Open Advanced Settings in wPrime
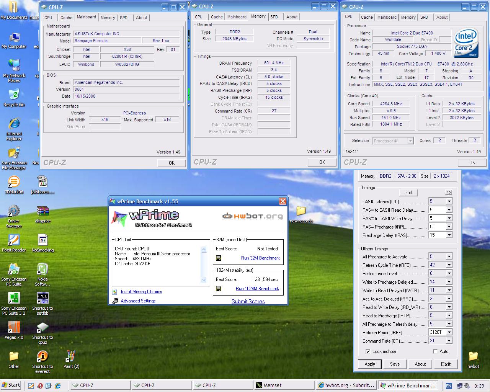490x392 pixels. tap(138, 301)
